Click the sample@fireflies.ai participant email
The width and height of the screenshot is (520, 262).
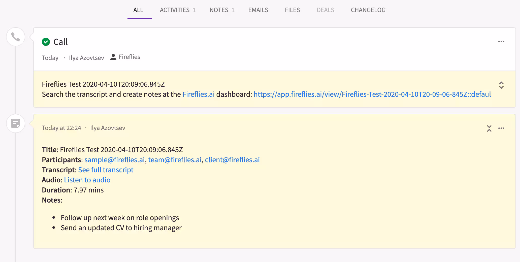(x=115, y=160)
